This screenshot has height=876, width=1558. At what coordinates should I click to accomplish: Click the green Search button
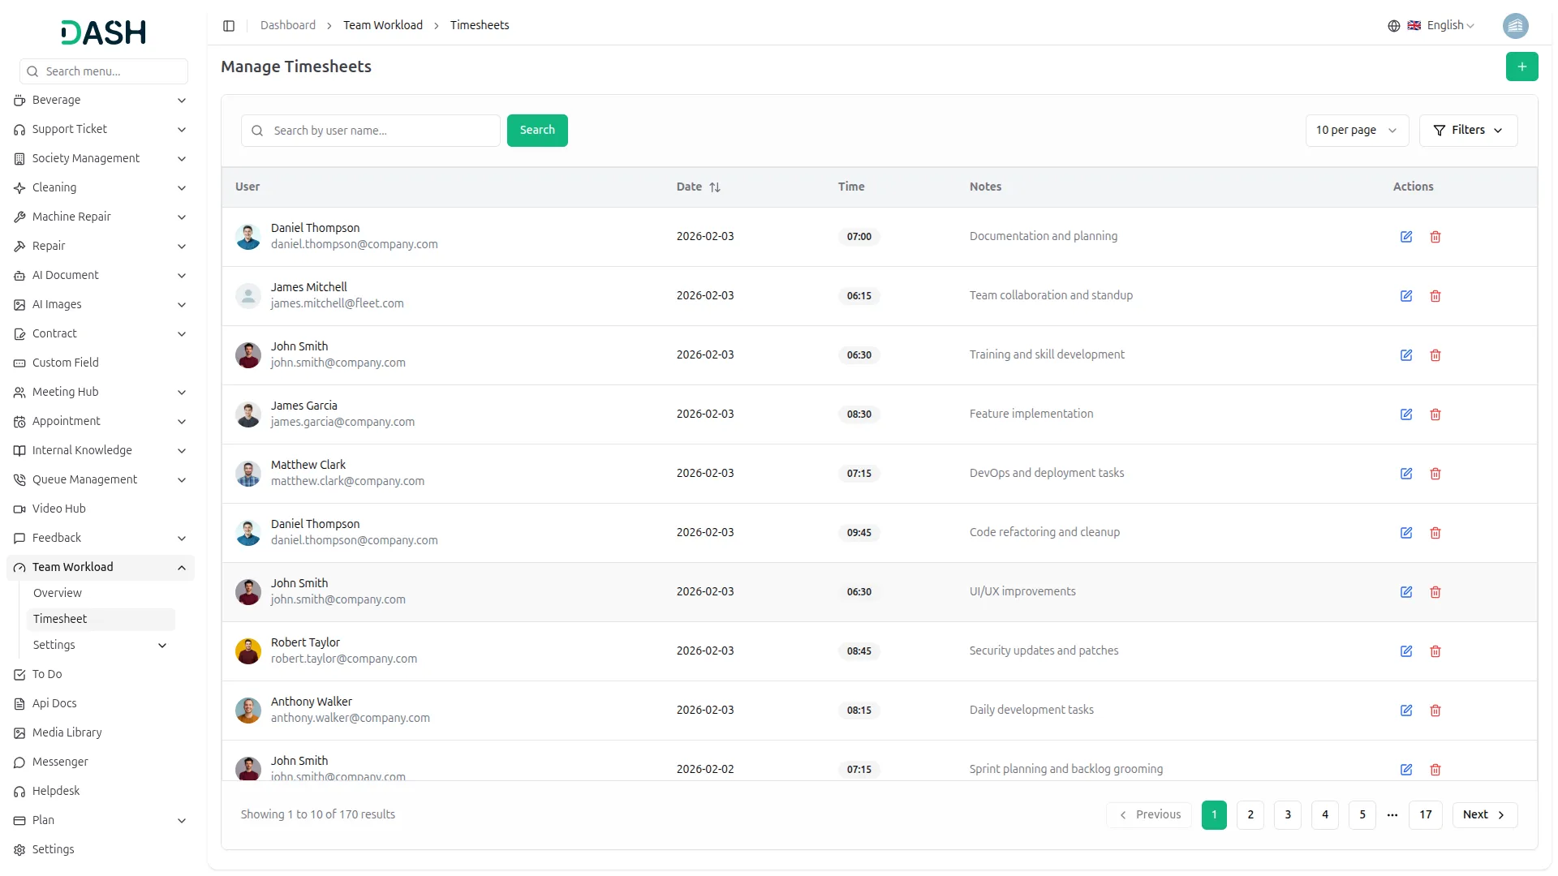pyautogui.click(x=537, y=131)
